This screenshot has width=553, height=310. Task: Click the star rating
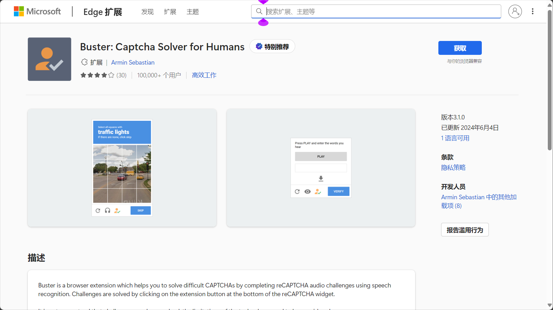pyautogui.click(x=97, y=75)
